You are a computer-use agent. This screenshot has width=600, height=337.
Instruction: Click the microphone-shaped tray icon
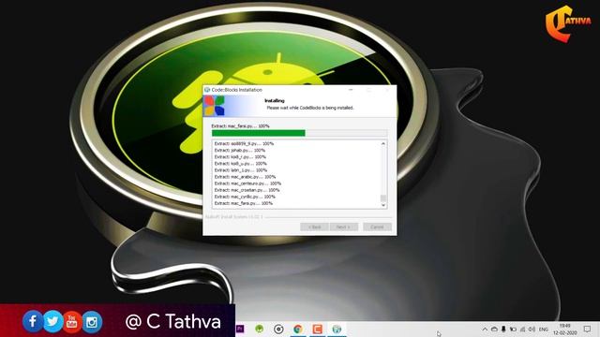click(503, 330)
